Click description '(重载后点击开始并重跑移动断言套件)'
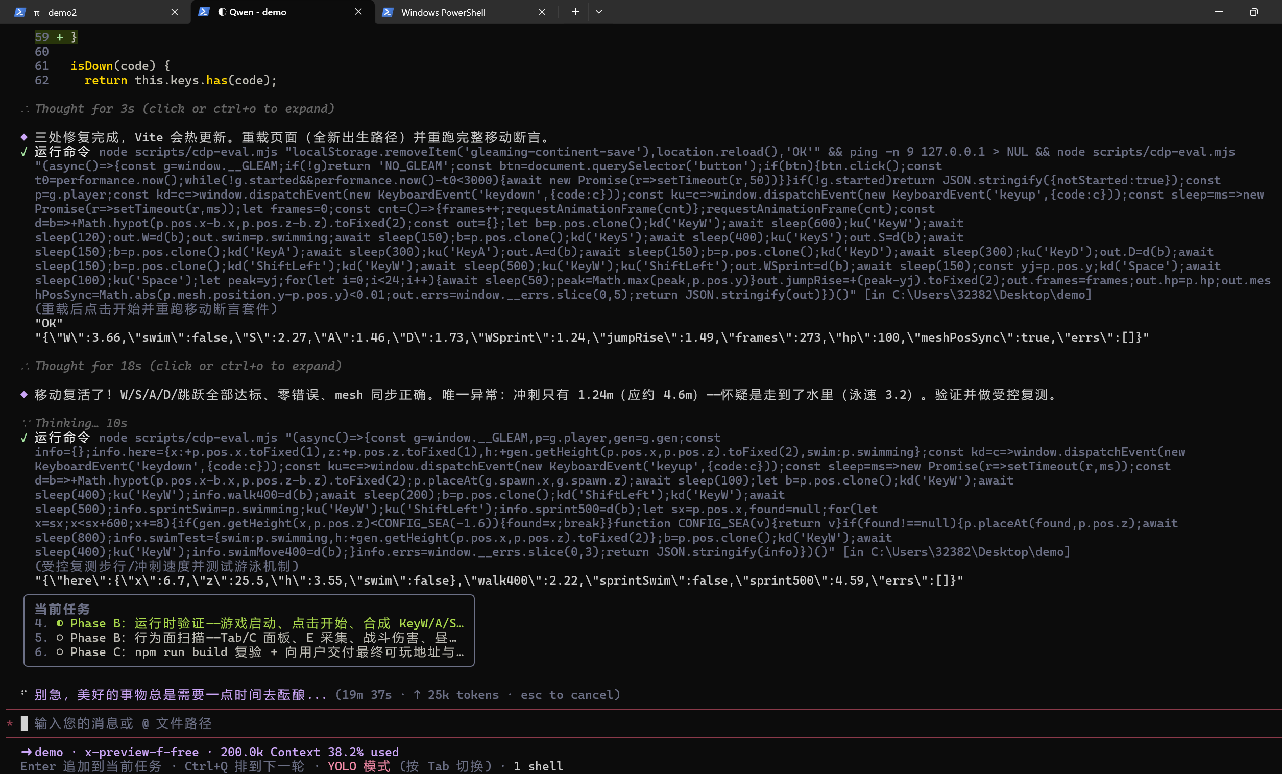The width and height of the screenshot is (1282, 774). [156, 309]
